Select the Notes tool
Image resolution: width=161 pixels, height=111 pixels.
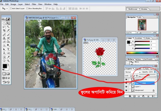(4, 57)
